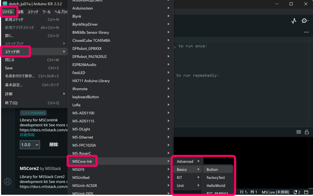
Task: Click the 1.0.0 installed badge
Action: point(33,113)
